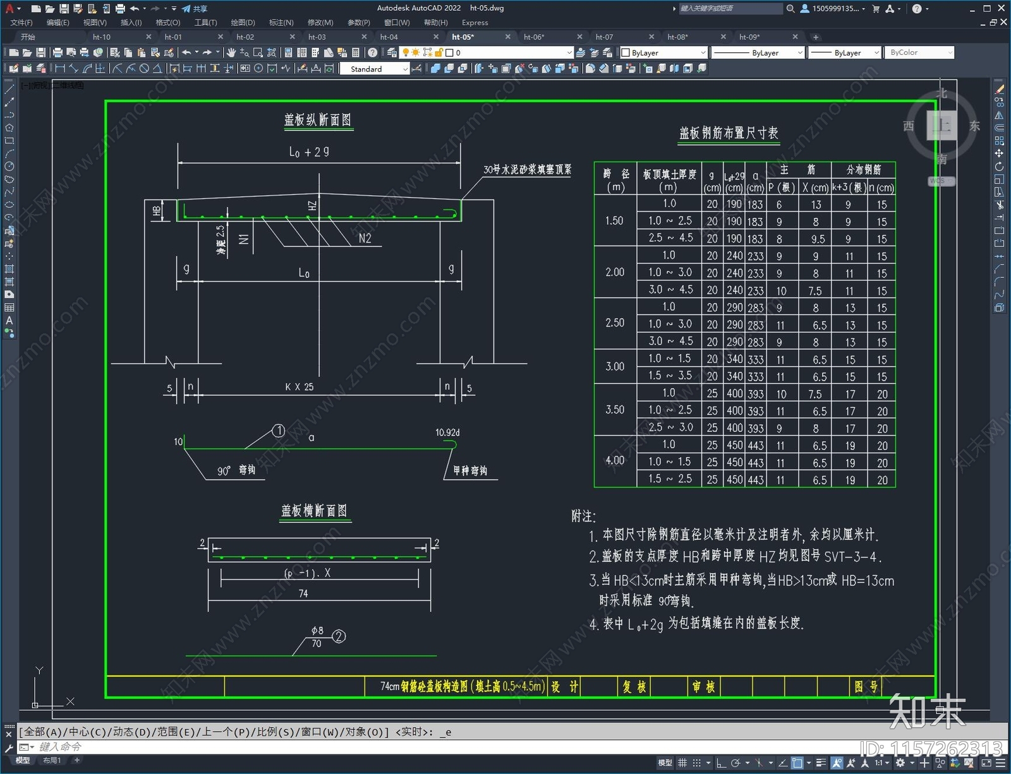This screenshot has height=774, width=1011.
Task: Click the Plot printer icon in standard toolbar
Action: (x=58, y=52)
